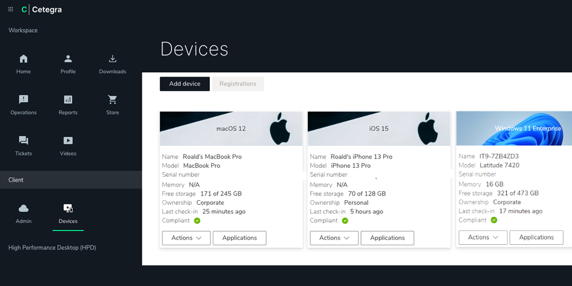Click the iPhone 13 Pro compliant check icon
572x286 pixels.
point(345,221)
